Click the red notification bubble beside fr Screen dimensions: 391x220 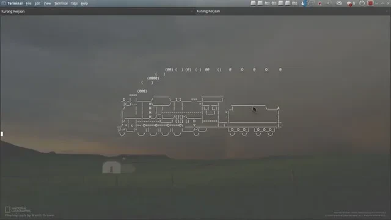[349, 4]
